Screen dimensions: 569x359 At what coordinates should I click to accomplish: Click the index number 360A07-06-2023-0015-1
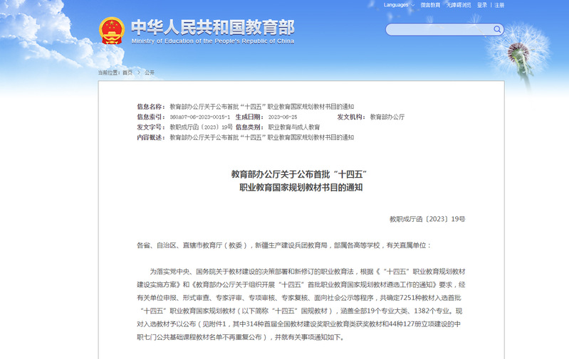point(199,117)
